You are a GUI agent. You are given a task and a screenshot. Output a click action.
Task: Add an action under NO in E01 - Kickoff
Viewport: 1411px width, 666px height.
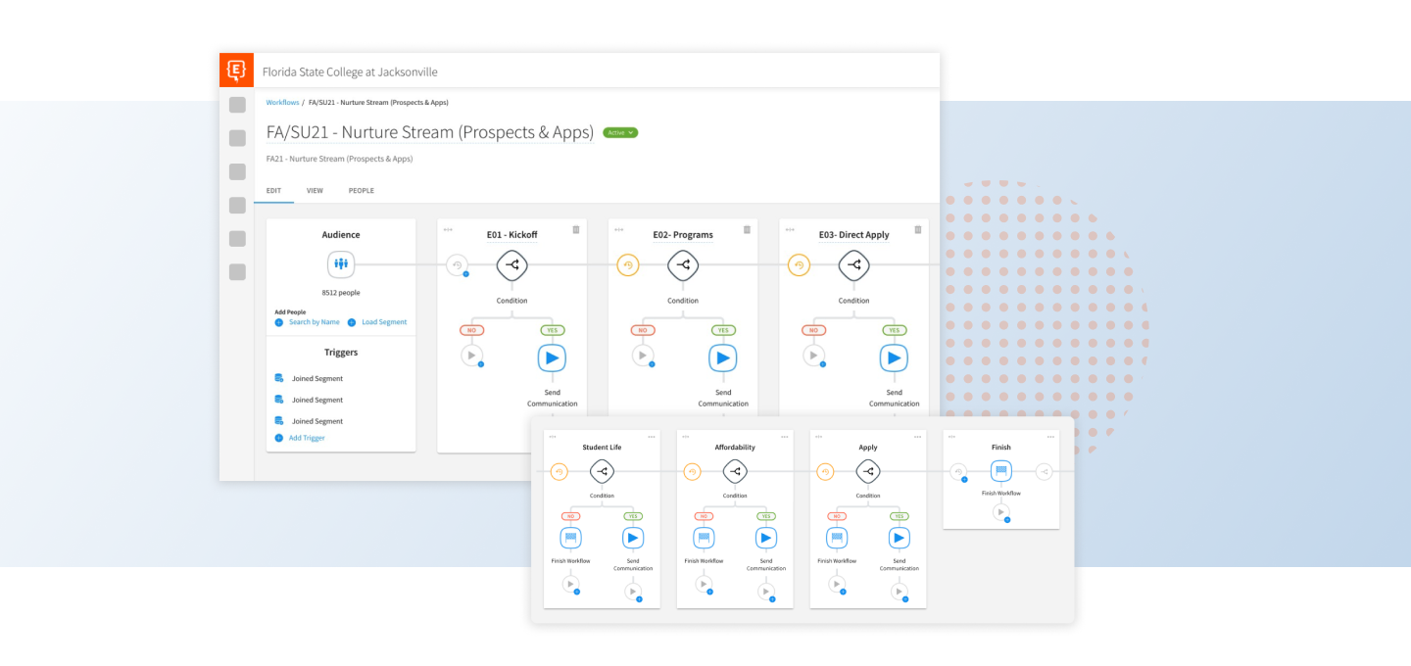coord(472,356)
